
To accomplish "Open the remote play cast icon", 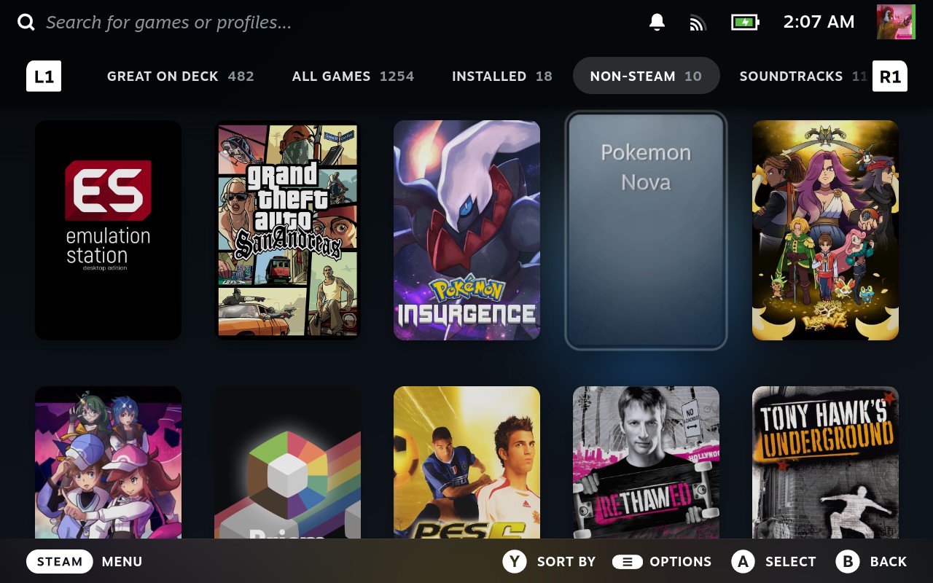I will (x=698, y=23).
